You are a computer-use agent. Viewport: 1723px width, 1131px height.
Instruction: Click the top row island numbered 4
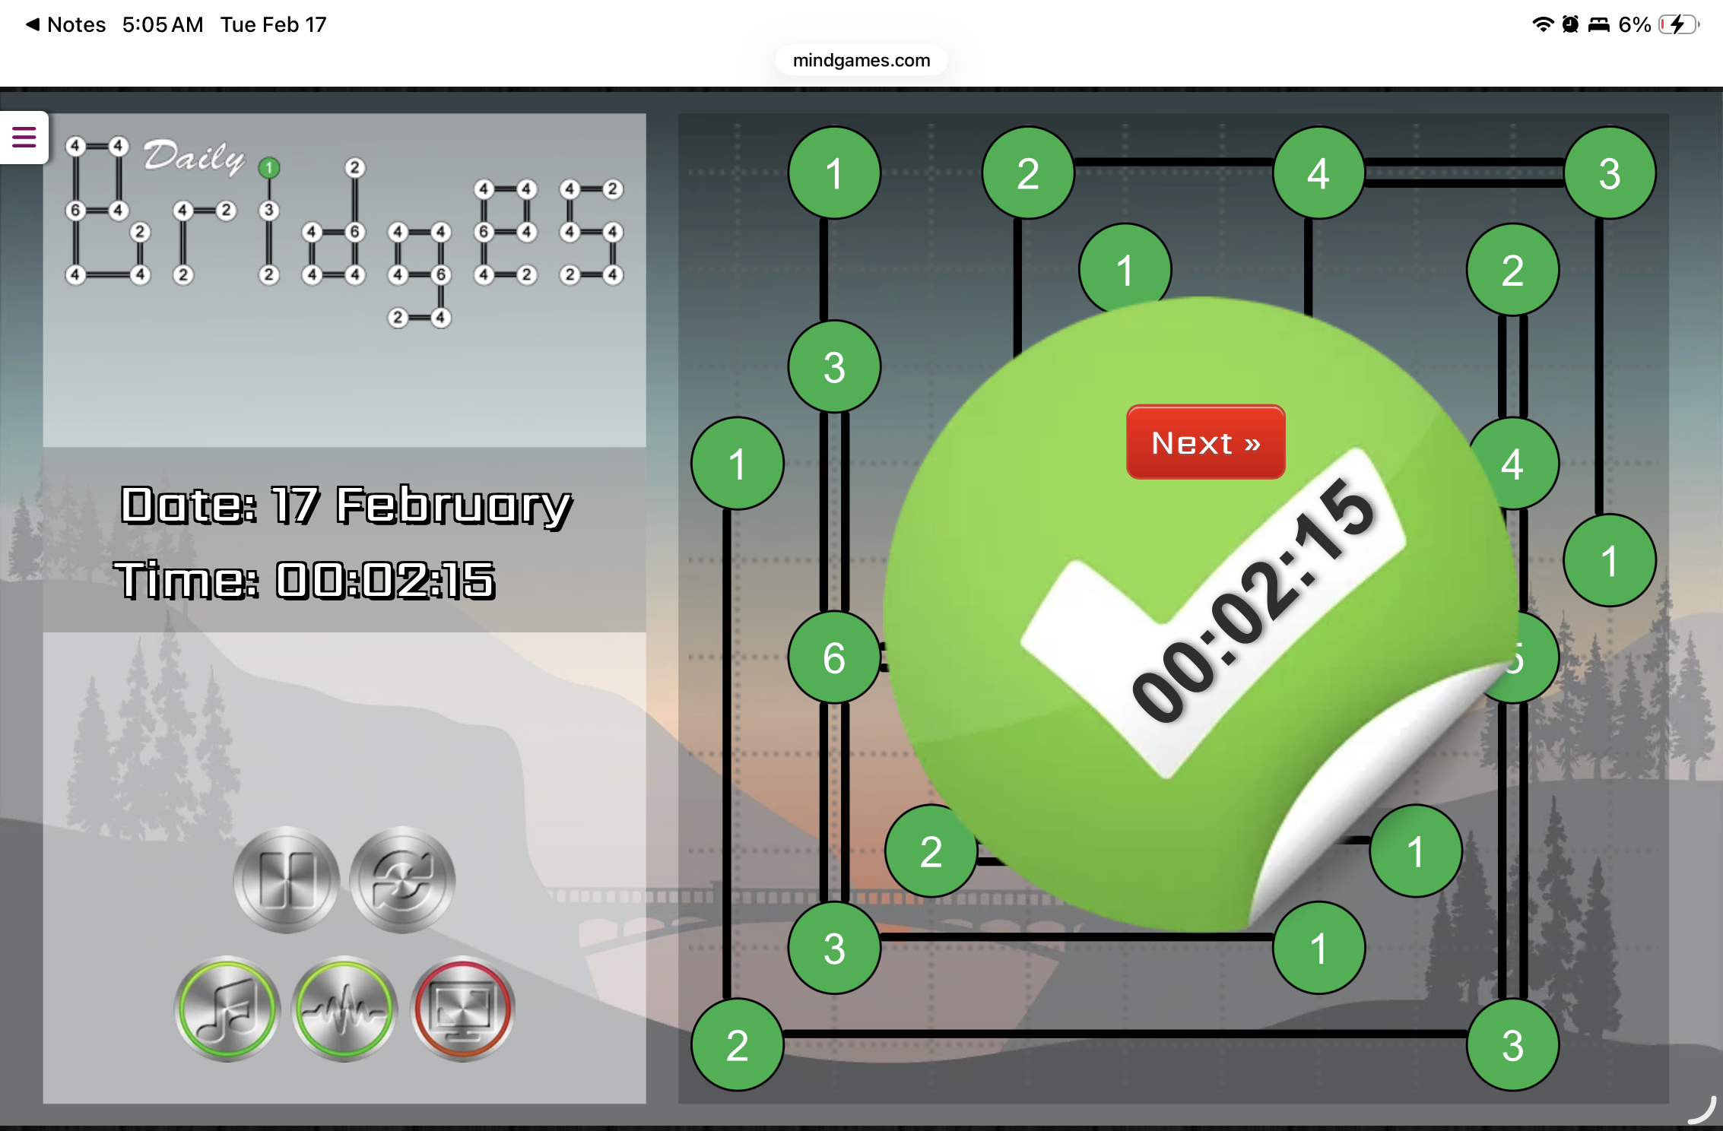click(x=1318, y=173)
